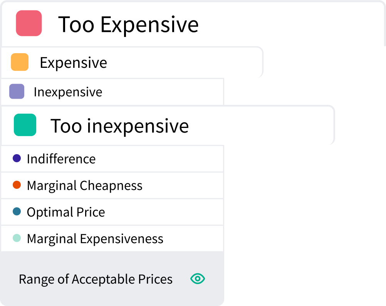Choose the Optimal Price item
The image size is (386, 306).
(x=112, y=212)
